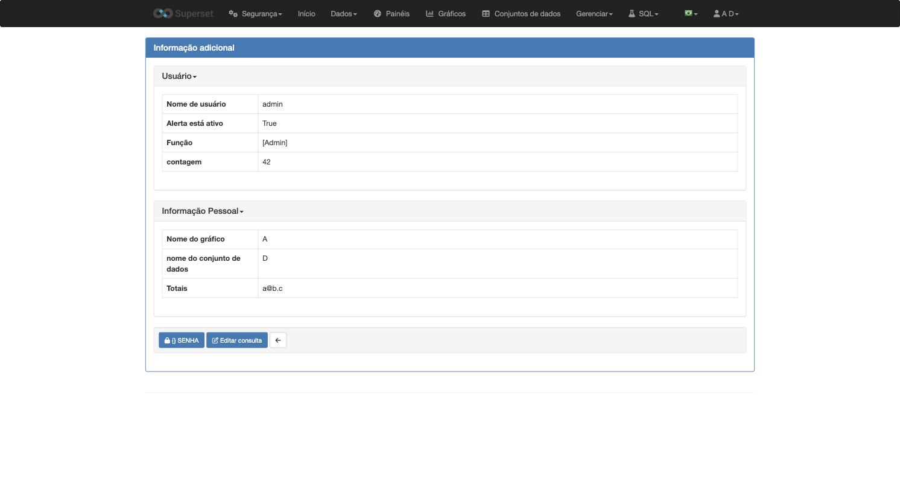Click nome do conjunto de dados label
This screenshot has height=489, width=900.
coord(203,264)
